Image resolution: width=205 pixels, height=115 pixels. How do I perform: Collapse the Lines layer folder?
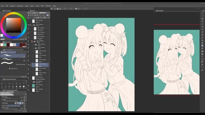click(32, 25)
